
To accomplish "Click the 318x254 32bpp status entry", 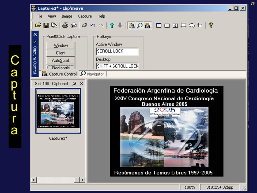I will [x=220, y=187].
